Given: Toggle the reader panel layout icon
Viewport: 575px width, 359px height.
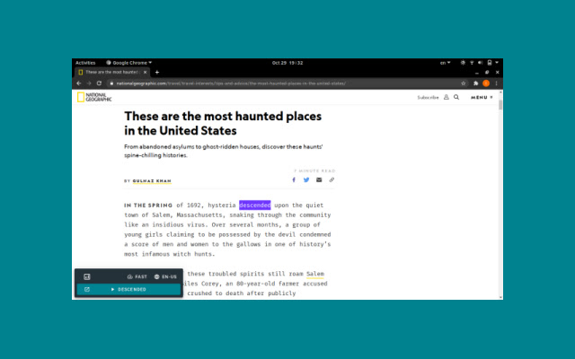Looking at the screenshot, I should pyautogui.click(x=87, y=277).
